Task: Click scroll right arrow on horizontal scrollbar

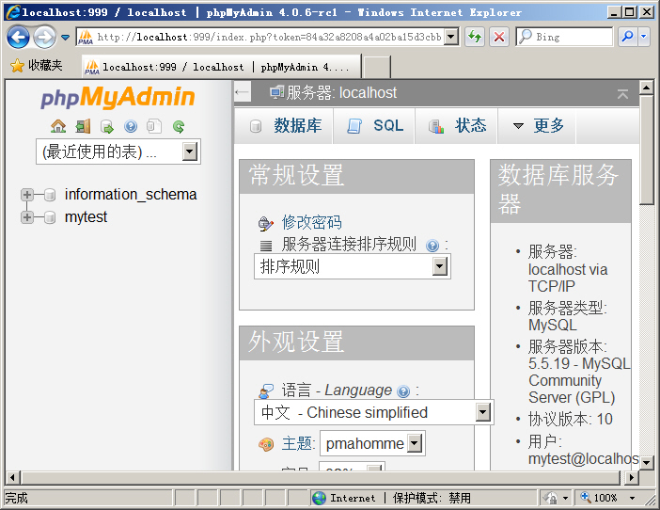Action: [x=631, y=478]
